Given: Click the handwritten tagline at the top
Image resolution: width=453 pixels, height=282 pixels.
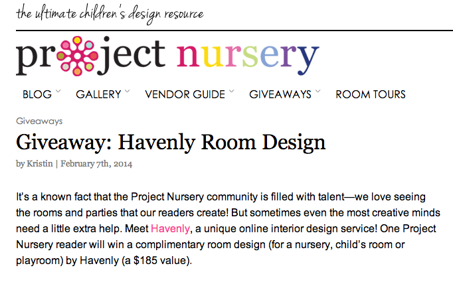Looking at the screenshot, I should point(110,13).
